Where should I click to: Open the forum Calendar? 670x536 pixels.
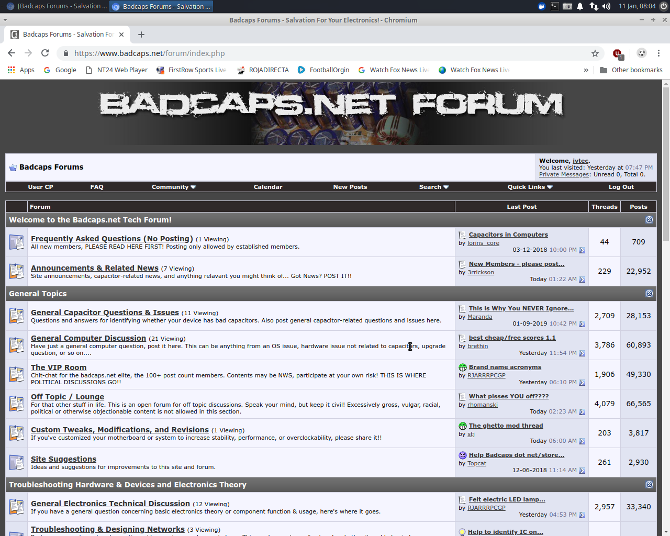(268, 187)
